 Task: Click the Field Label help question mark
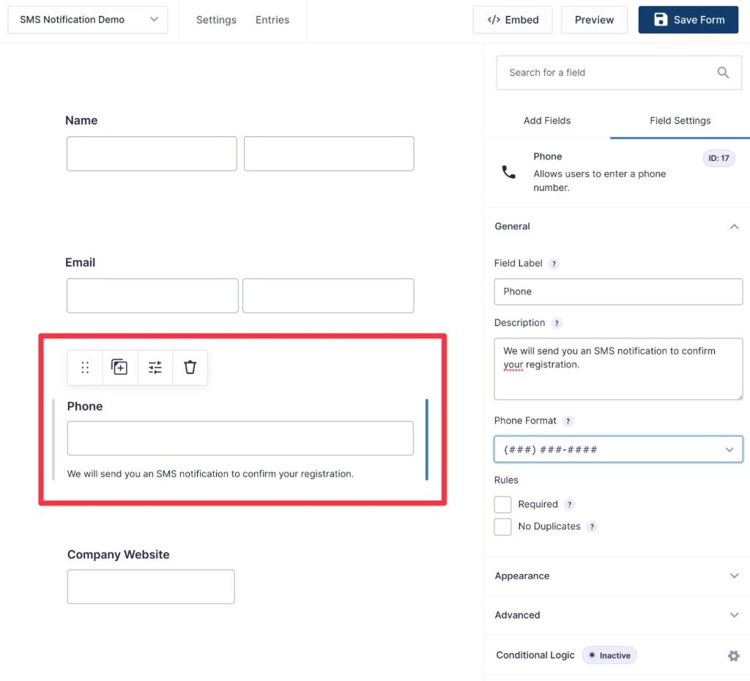click(554, 264)
